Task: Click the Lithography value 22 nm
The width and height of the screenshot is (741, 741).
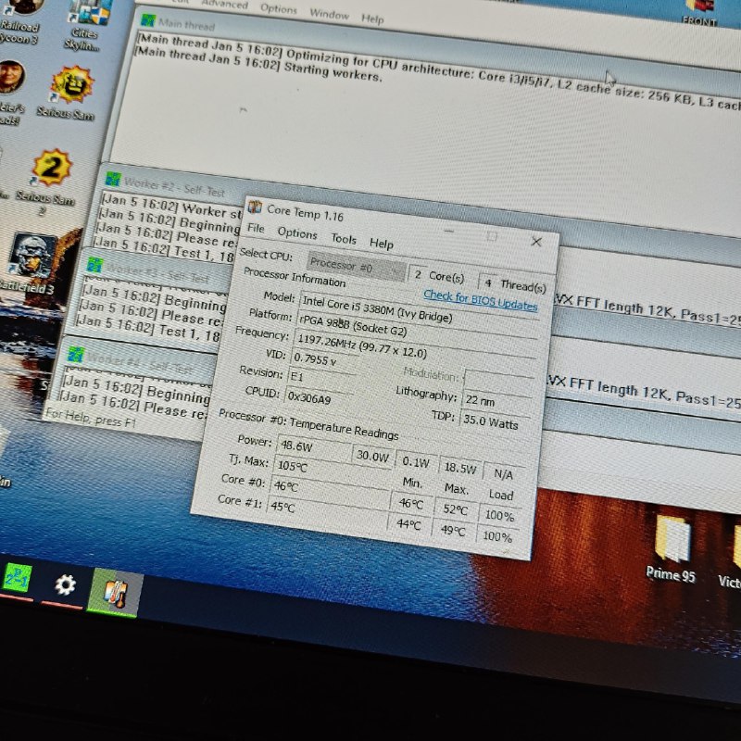Action: [x=497, y=402]
